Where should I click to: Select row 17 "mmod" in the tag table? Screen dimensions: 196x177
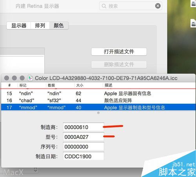(98, 108)
